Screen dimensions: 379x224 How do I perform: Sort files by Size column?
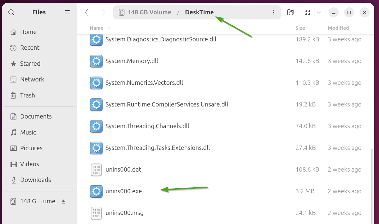[x=300, y=28]
